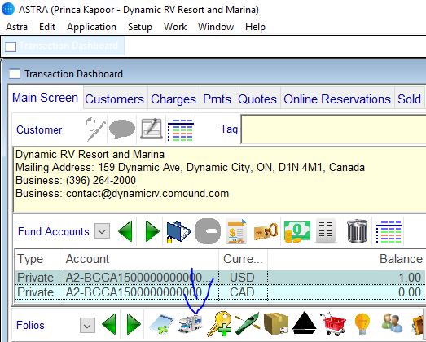Click the ASTRA globe title bar icon

pos(8,8)
